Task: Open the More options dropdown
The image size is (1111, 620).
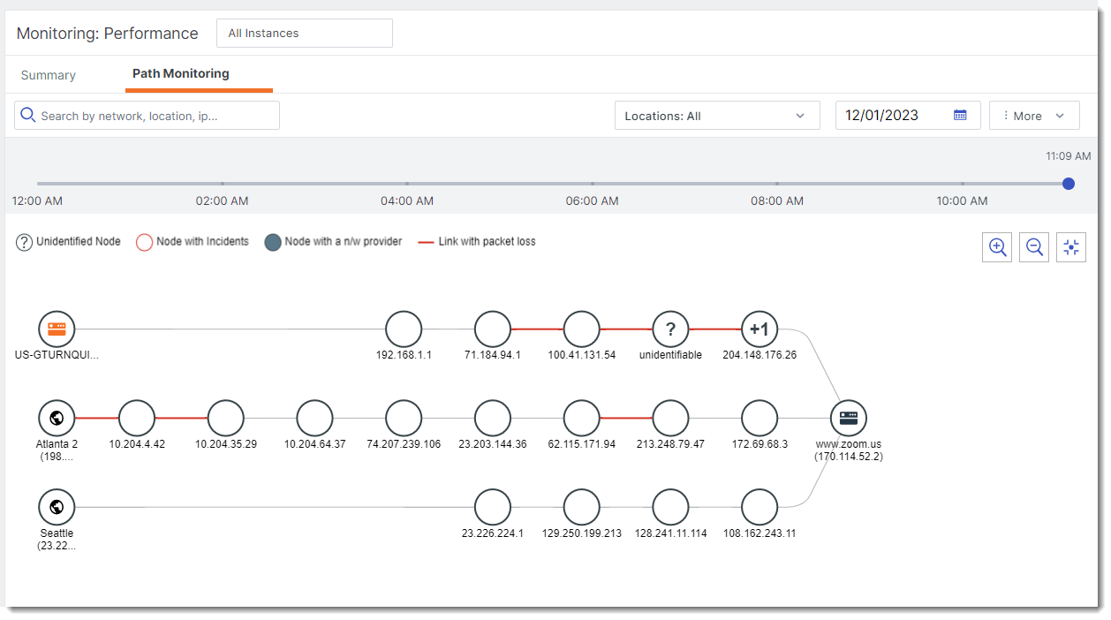Action: [1034, 116]
